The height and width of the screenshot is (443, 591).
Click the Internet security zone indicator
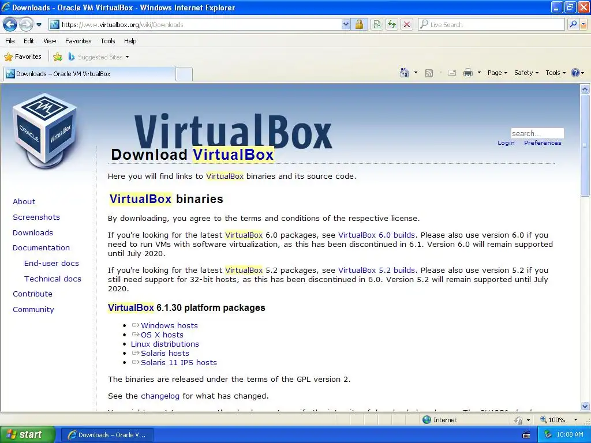pos(439,420)
